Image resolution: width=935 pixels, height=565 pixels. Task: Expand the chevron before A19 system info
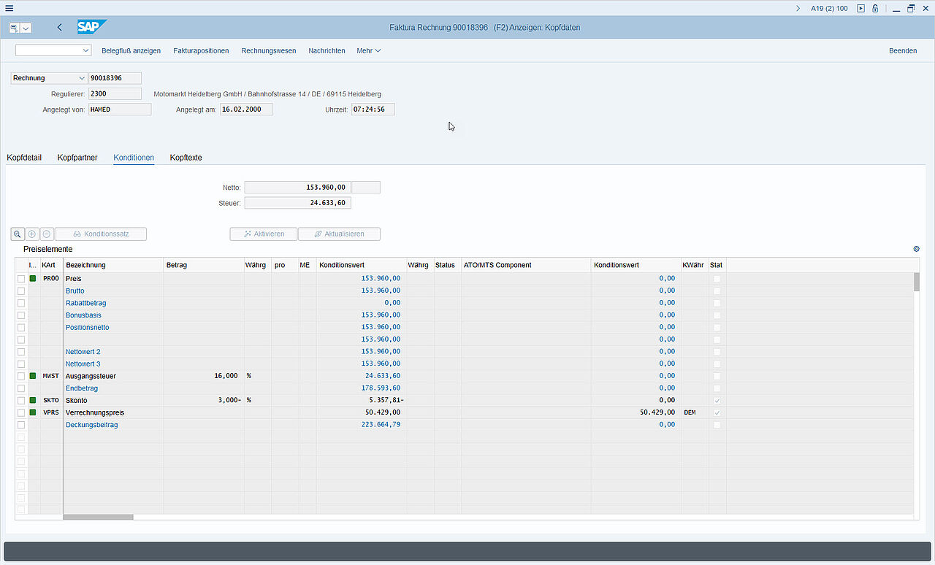[798, 8]
